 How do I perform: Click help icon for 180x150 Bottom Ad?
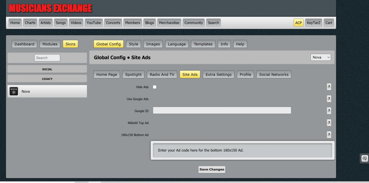coord(329,135)
